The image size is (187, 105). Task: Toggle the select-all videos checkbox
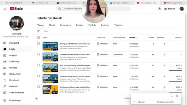click(x=38, y=38)
